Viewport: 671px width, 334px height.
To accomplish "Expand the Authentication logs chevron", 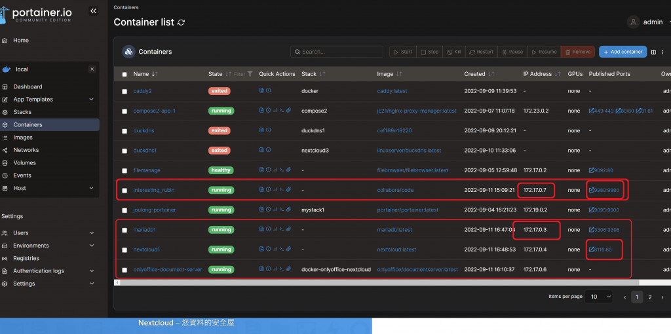I will pos(92,271).
